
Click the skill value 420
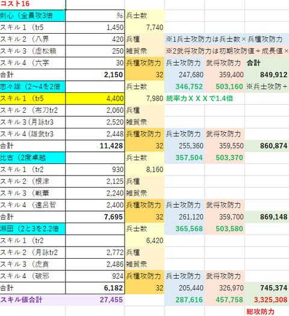(95, 39)
